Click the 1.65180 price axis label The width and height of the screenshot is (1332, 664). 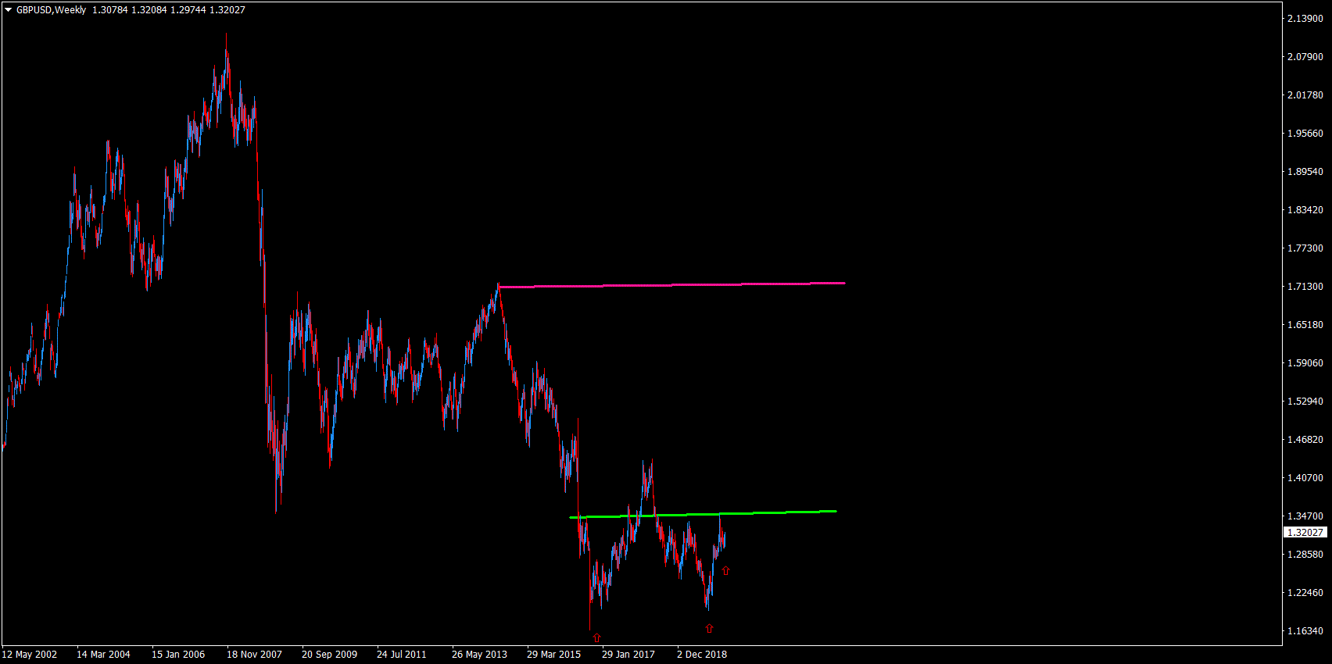pyautogui.click(x=1305, y=325)
